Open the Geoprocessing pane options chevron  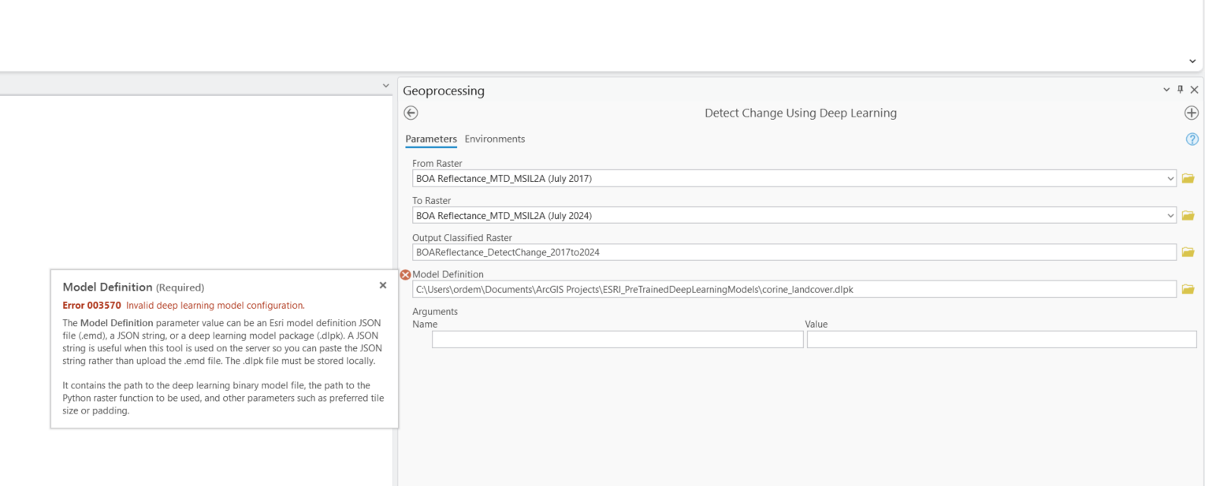tap(1166, 89)
